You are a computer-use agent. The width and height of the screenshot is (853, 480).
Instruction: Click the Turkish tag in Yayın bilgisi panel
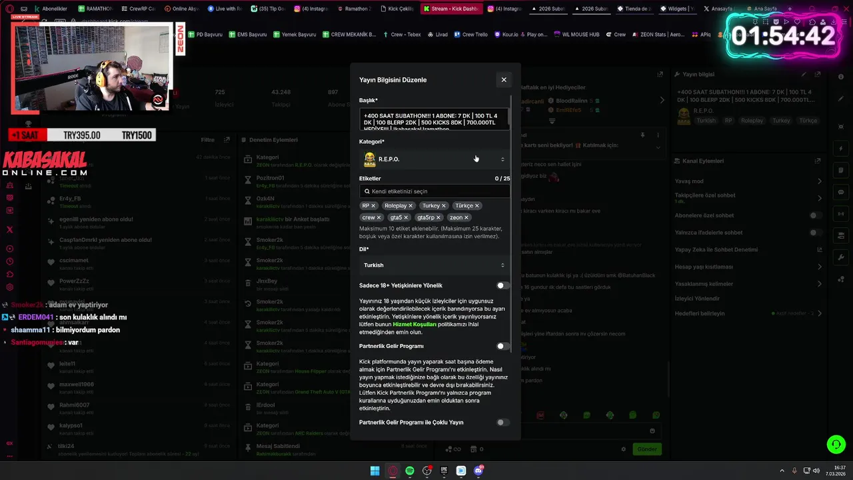coord(706,121)
